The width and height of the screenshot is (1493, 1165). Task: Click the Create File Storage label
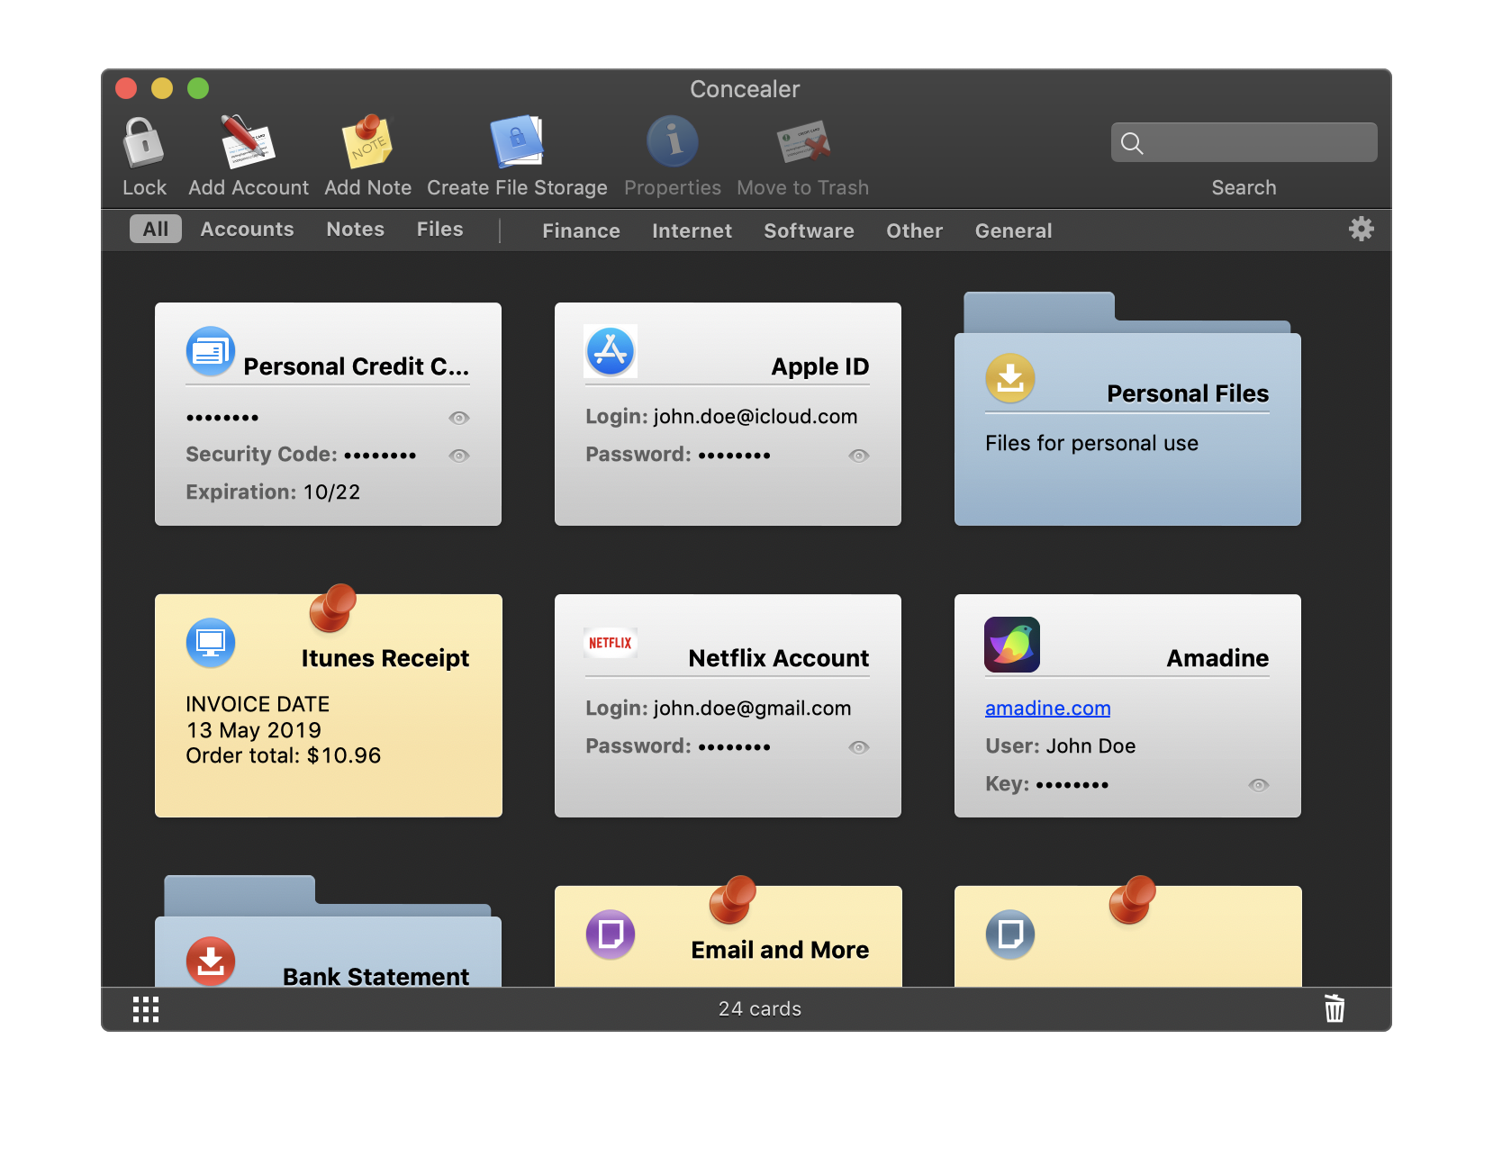pos(517,187)
